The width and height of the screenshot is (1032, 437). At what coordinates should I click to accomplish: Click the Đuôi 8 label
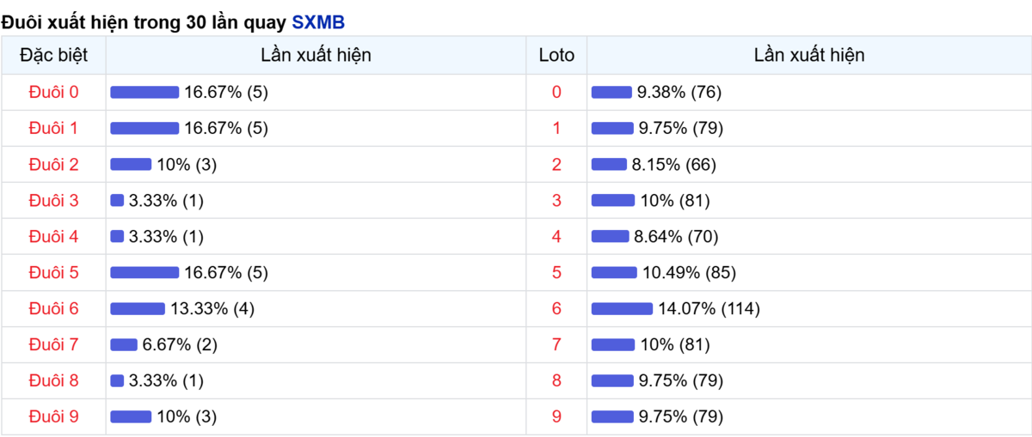pyautogui.click(x=53, y=380)
